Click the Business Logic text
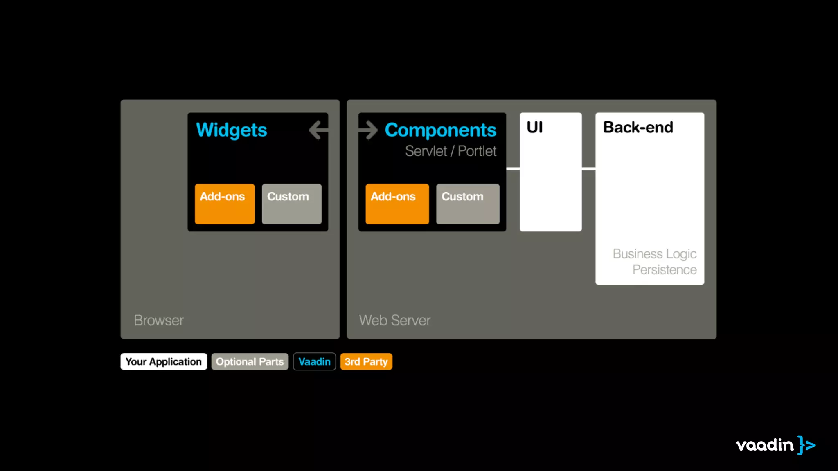 [654, 254]
